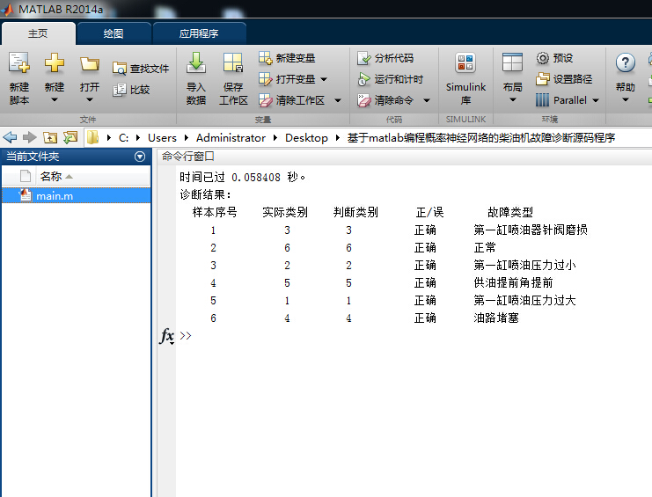This screenshot has height=497, width=652.
Task: Open Preferences (预设) gear
Action: point(554,58)
